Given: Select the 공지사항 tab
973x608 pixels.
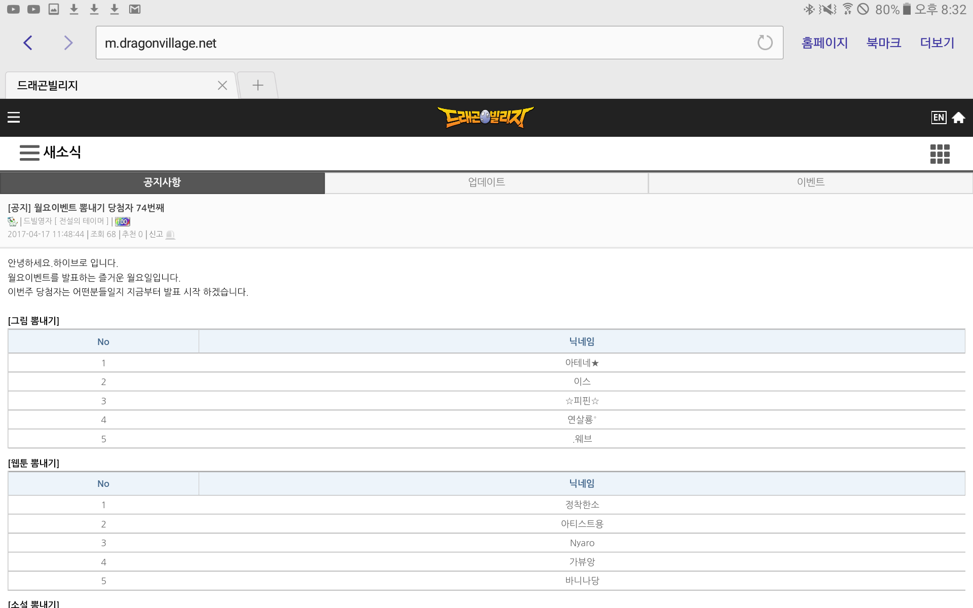Looking at the screenshot, I should [162, 182].
